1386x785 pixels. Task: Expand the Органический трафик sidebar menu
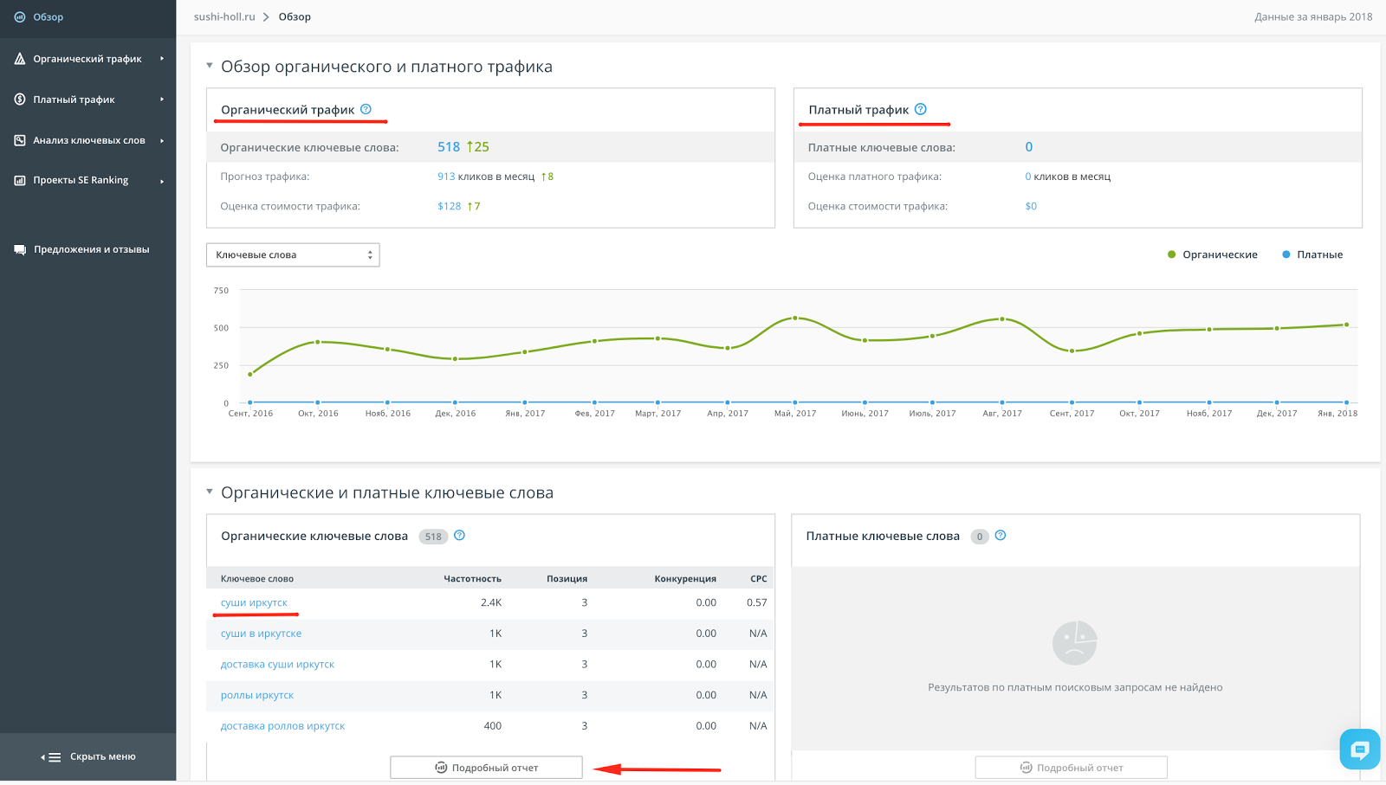[x=87, y=59]
